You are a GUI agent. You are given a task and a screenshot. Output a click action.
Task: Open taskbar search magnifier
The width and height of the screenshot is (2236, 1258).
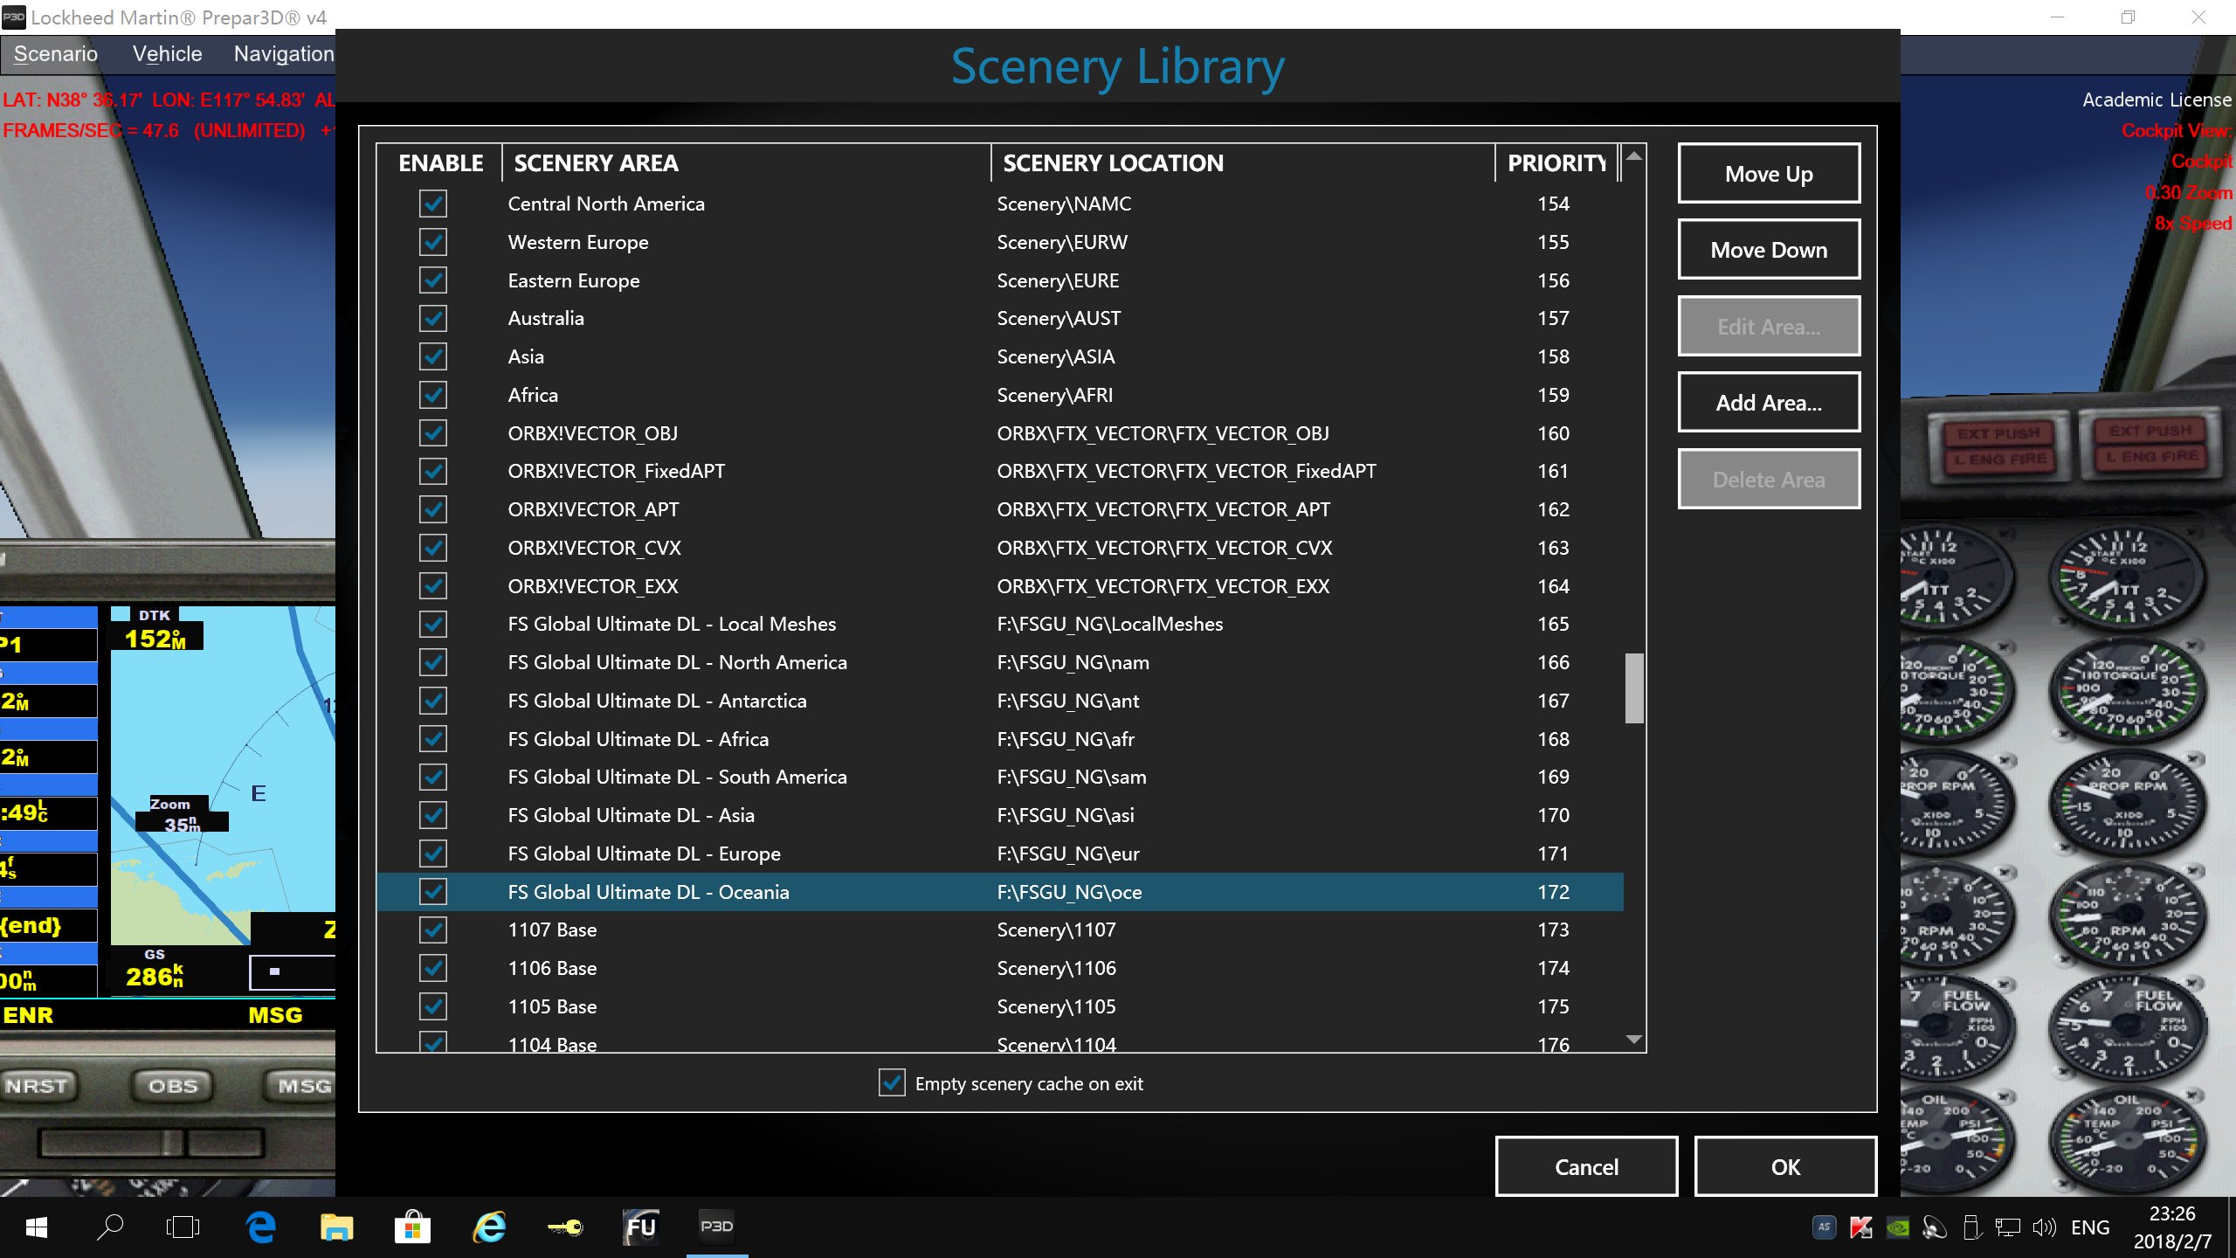109,1227
